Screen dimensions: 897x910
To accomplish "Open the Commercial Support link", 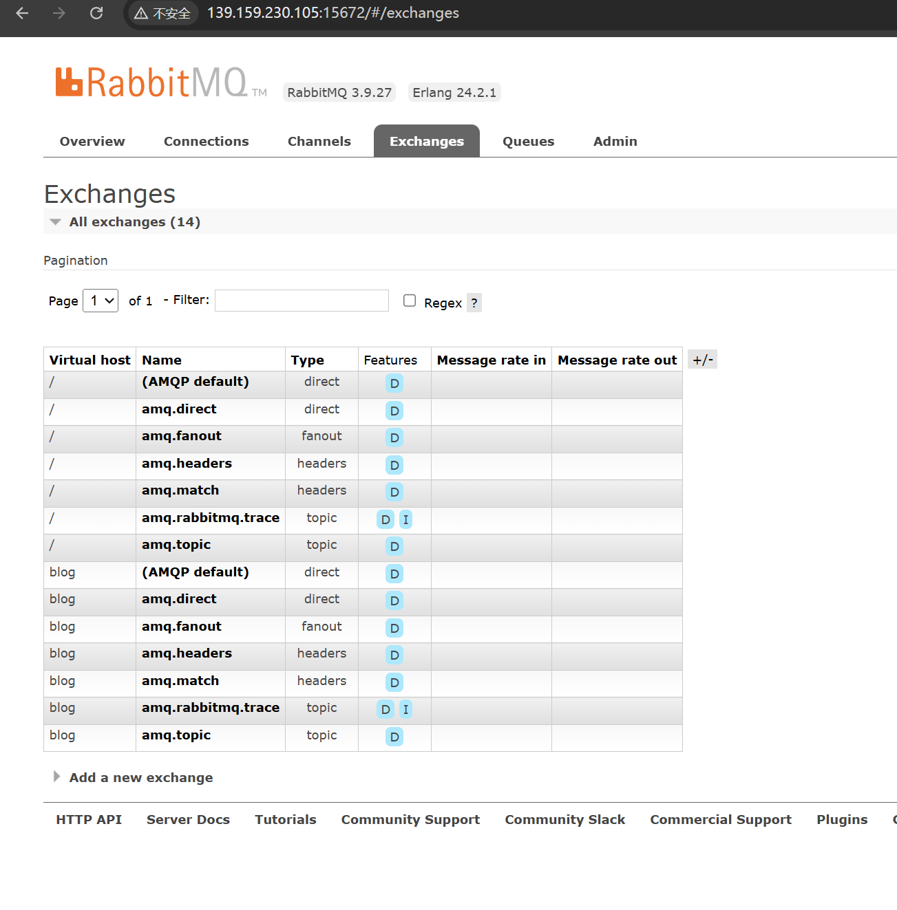I will 721,820.
